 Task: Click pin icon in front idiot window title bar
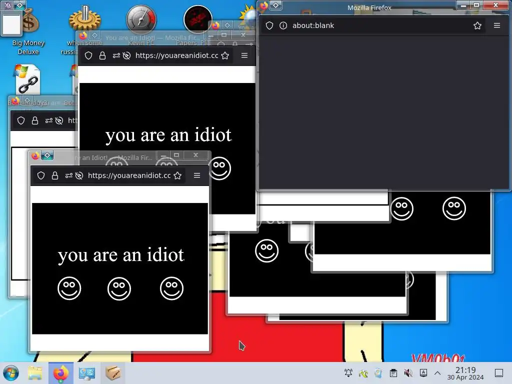click(x=47, y=155)
